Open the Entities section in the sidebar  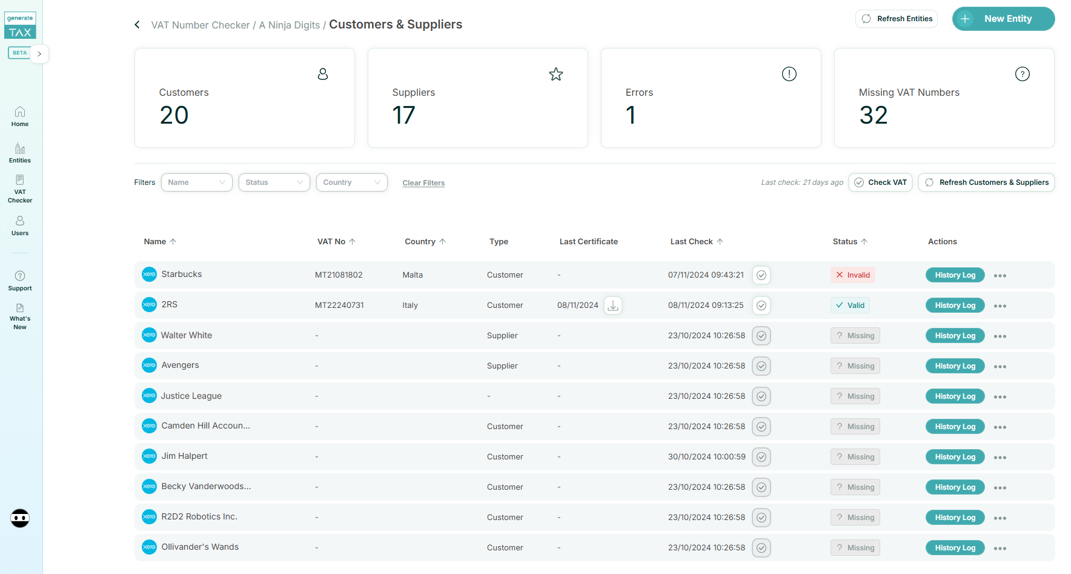tap(19, 152)
